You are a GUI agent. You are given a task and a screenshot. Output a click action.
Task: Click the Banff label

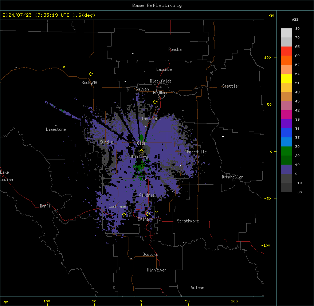[x=45, y=206]
